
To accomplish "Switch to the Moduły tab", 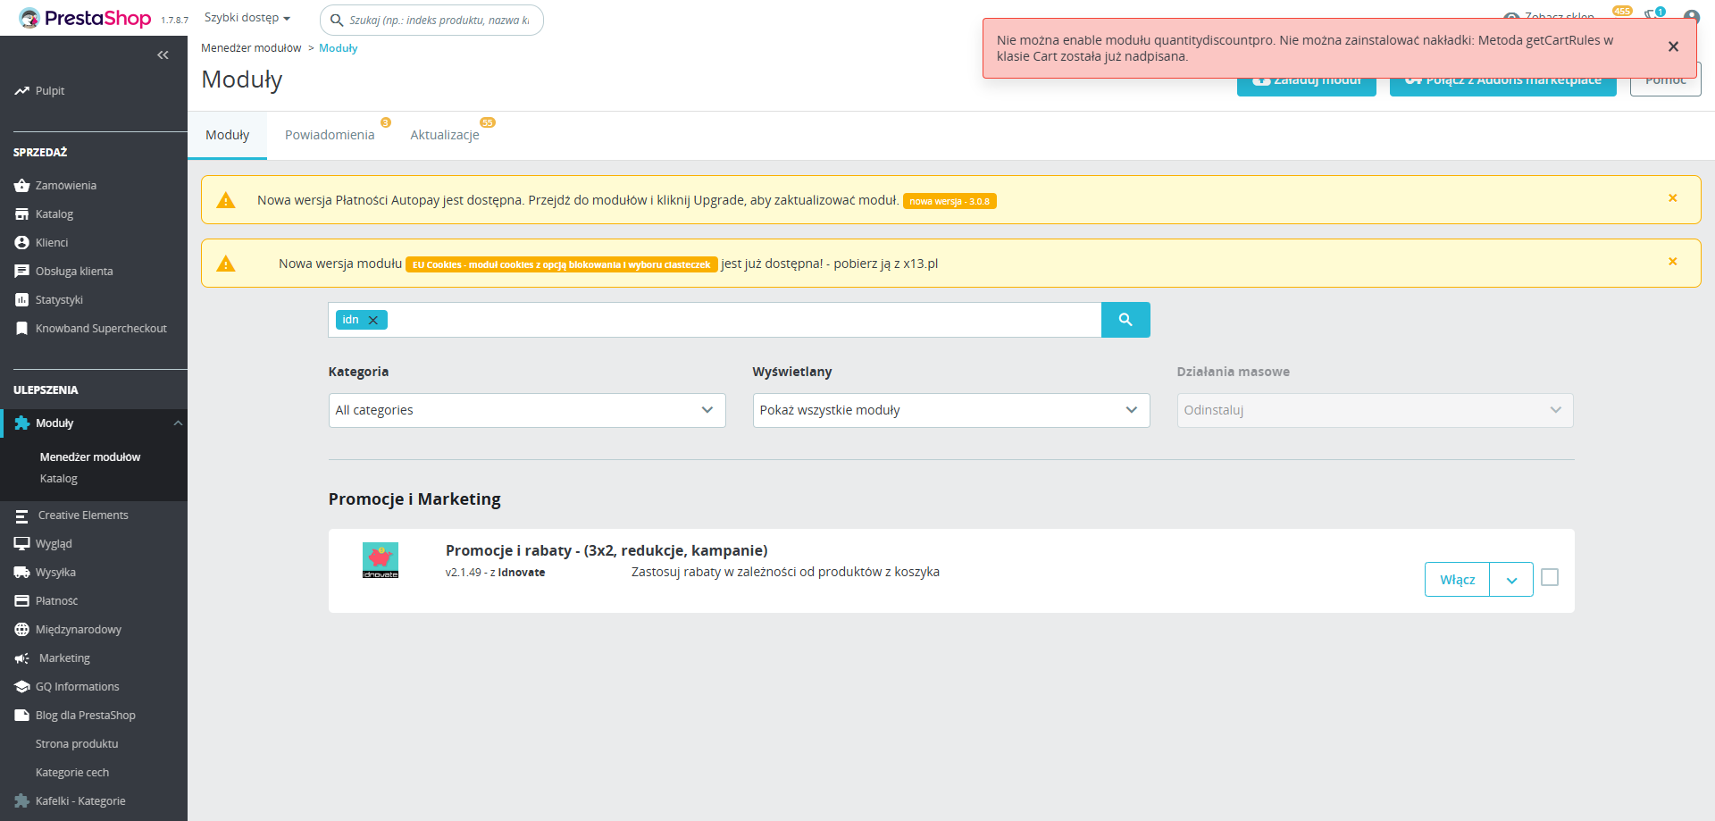I will pos(228,135).
